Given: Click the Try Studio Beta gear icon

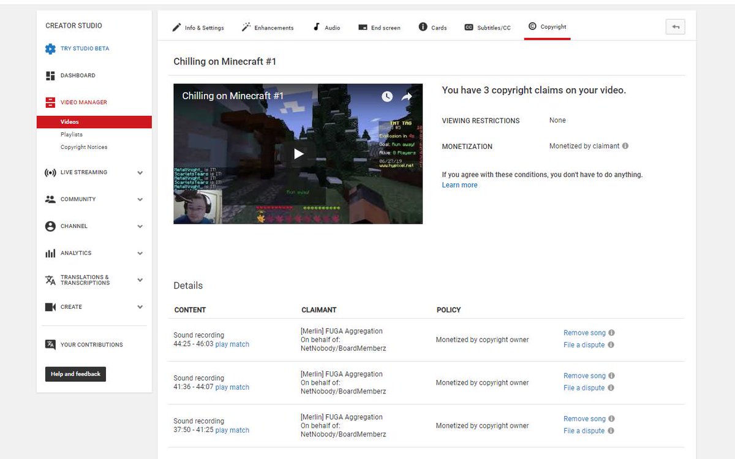Looking at the screenshot, I should click(50, 48).
